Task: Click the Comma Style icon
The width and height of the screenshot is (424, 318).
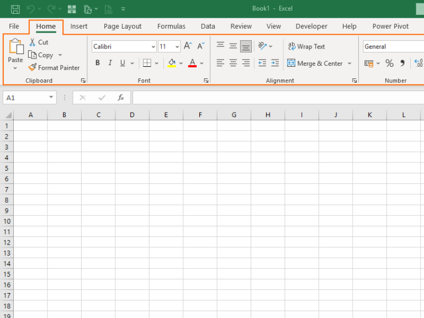Action: [402, 63]
